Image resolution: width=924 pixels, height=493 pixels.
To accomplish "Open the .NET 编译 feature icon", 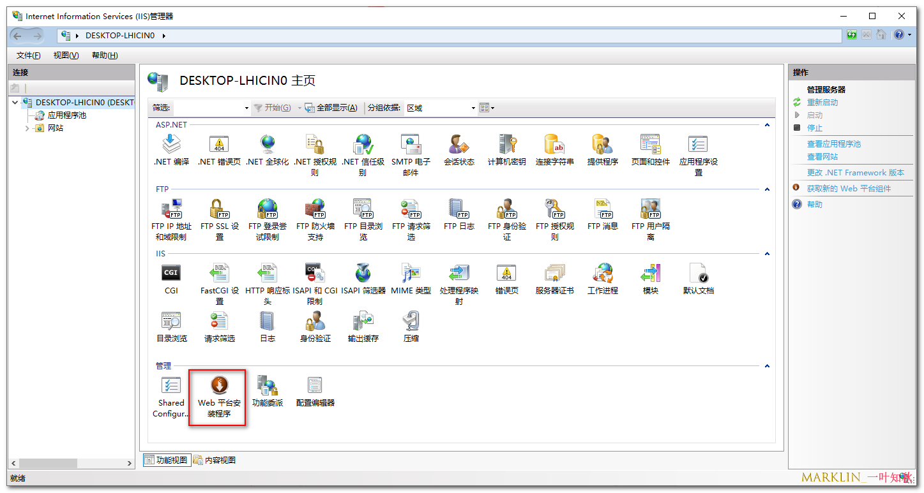I will coord(171,144).
